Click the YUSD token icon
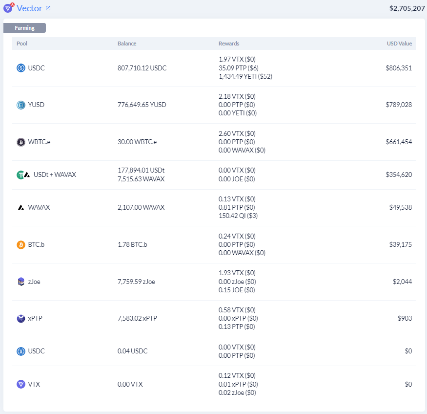Screen dimensions: 427x414 (x=21, y=105)
